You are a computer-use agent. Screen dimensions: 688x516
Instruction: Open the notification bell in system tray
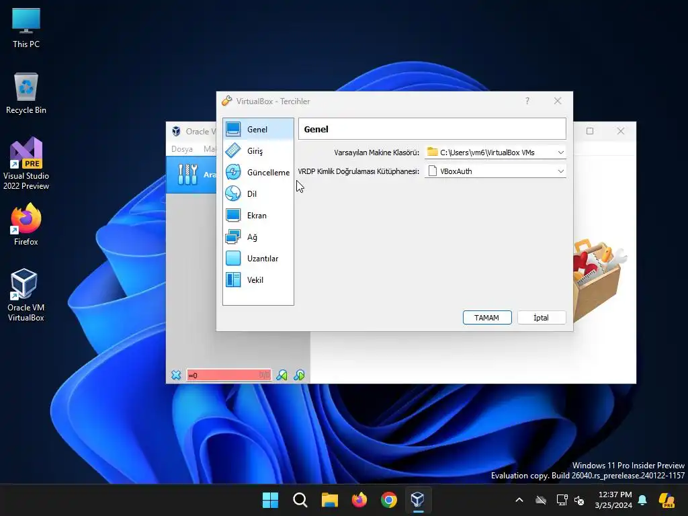[x=642, y=500]
